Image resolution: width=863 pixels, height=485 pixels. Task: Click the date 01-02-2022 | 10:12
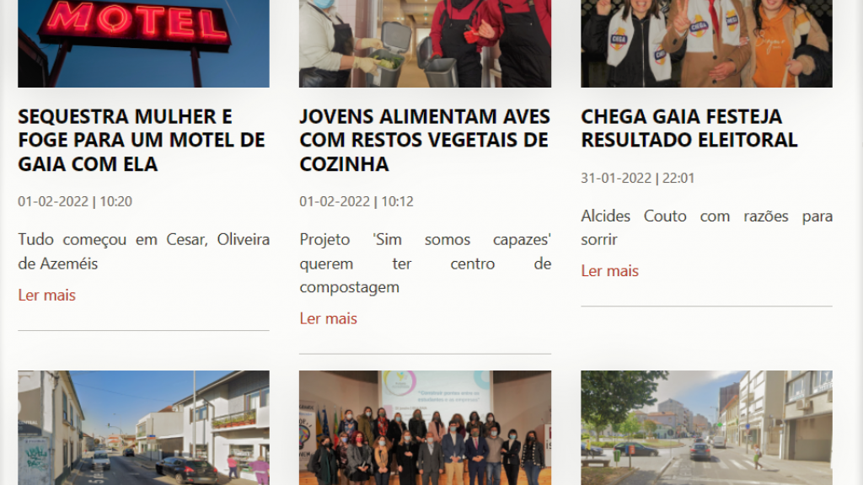pos(356,201)
